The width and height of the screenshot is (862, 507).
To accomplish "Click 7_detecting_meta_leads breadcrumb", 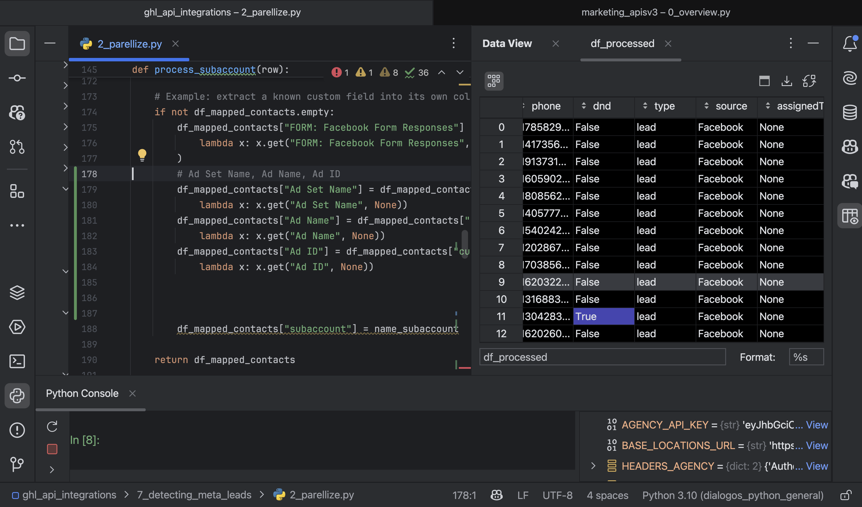I will [194, 495].
